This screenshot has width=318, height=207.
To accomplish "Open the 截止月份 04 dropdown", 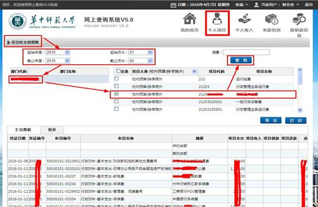I will (150, 61).
